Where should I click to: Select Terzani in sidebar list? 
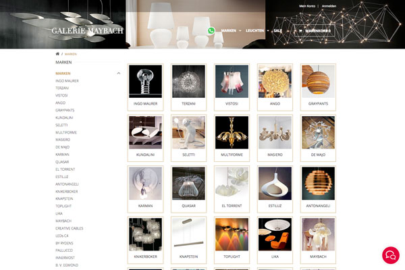tap(62, 88)
